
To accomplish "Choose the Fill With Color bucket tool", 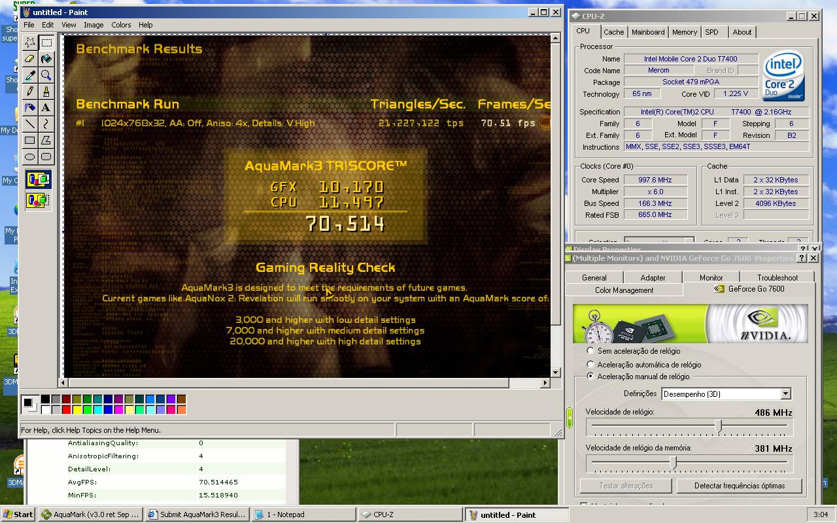I will coord(46,59).
